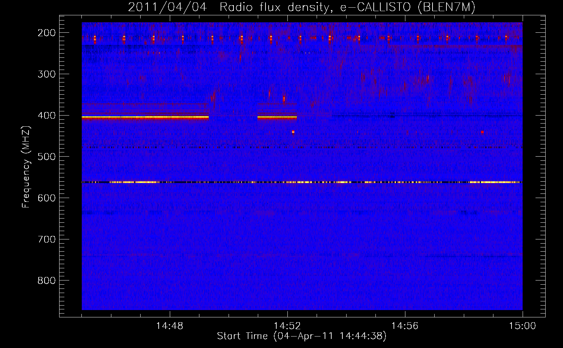The image size is (563, 348).
Task: Click the date '2011/04/04' in the title
Action: [168, 7]
